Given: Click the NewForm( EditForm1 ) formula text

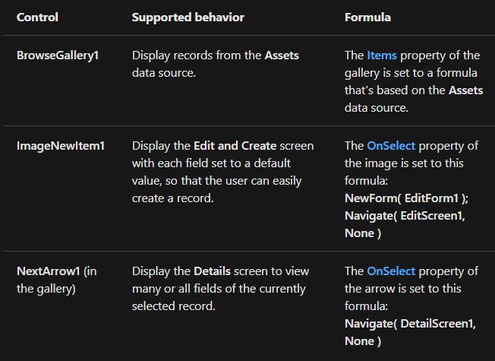Looking at the screenshot, I should pyautogui.click(x=406, y=198).
